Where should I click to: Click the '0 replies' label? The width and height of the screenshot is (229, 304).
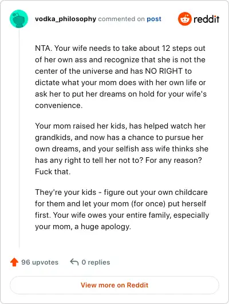[x=96, y=262]
